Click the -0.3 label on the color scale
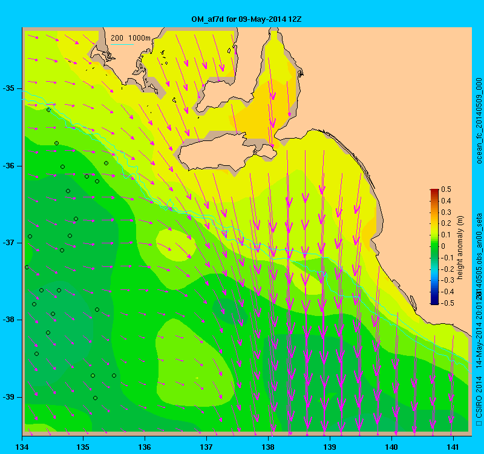 pyautogui.click(x=447, y=280)
